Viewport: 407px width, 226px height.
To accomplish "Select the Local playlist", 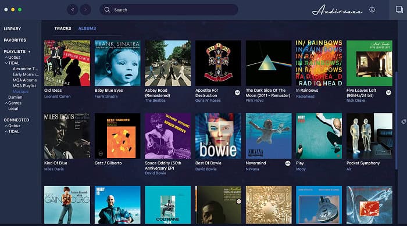I will click(x=13, y=109).
